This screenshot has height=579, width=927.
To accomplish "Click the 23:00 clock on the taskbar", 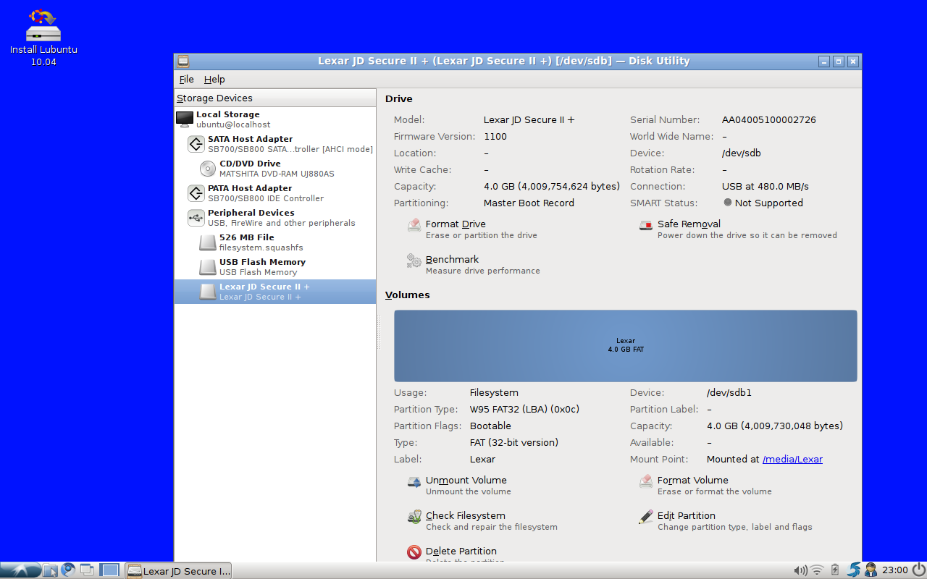I will (894, 570).
